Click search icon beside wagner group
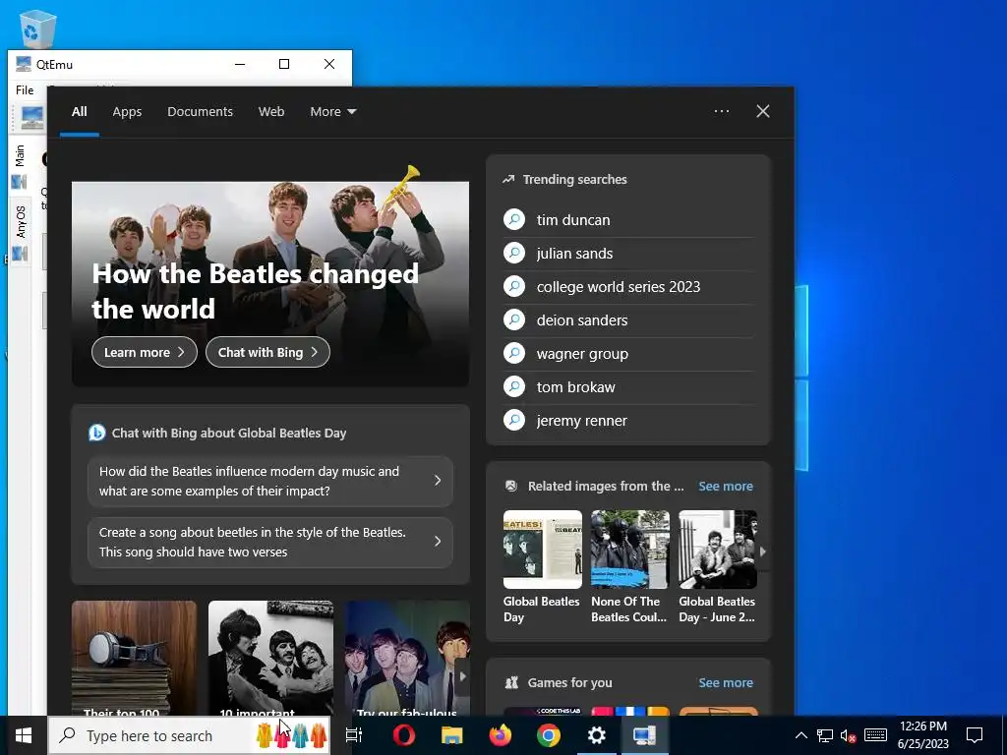1007x755 pixels. point(514,353)
